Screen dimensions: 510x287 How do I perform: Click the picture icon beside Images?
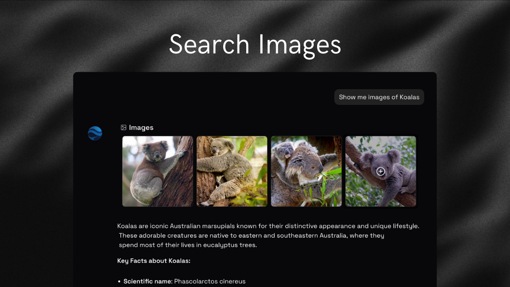[x=124, y=128]
